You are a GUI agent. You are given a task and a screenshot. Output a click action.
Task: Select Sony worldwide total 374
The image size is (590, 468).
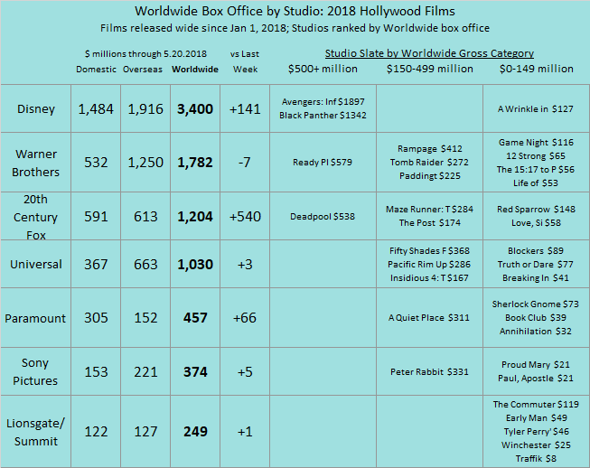click(195, 372)
